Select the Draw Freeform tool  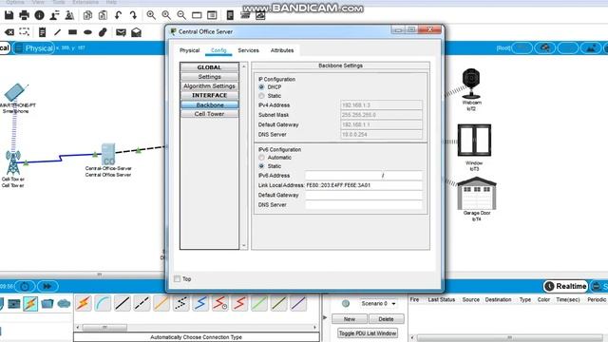[x=103, y=32]
